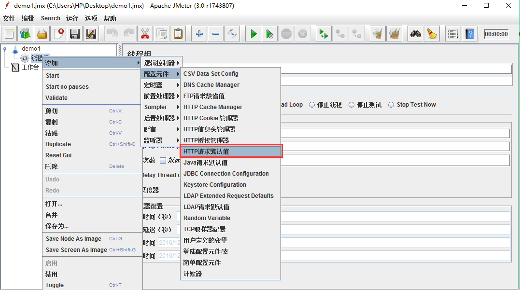This screenshot has height=290, width=520.
Task: Click the Close test plan icon
Action: point(58,34)
